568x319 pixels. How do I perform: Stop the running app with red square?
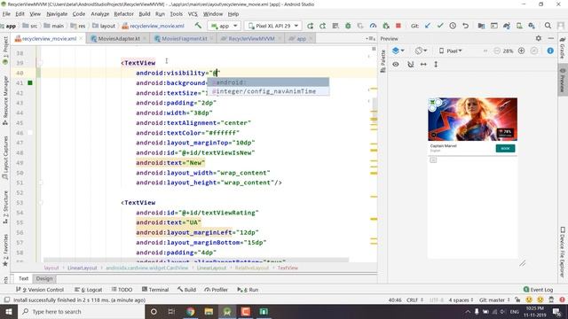(x=398, y=26)
